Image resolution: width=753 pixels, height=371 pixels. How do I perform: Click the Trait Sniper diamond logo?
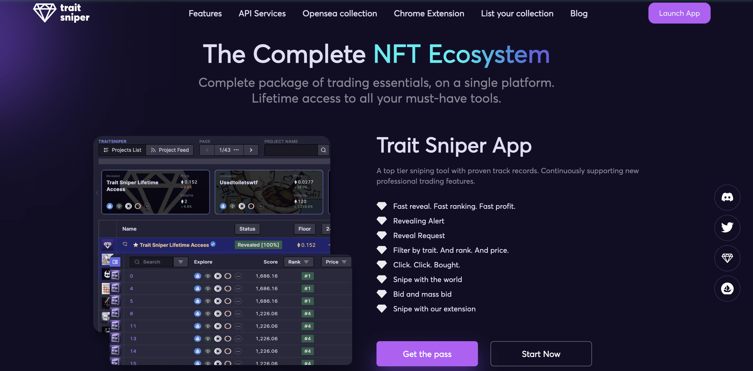45,13
